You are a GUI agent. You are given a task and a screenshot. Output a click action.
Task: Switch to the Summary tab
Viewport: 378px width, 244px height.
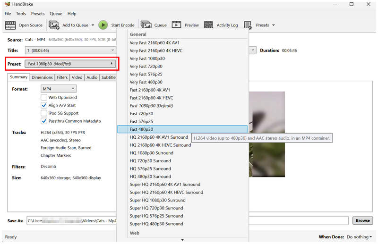click(18, 77)
